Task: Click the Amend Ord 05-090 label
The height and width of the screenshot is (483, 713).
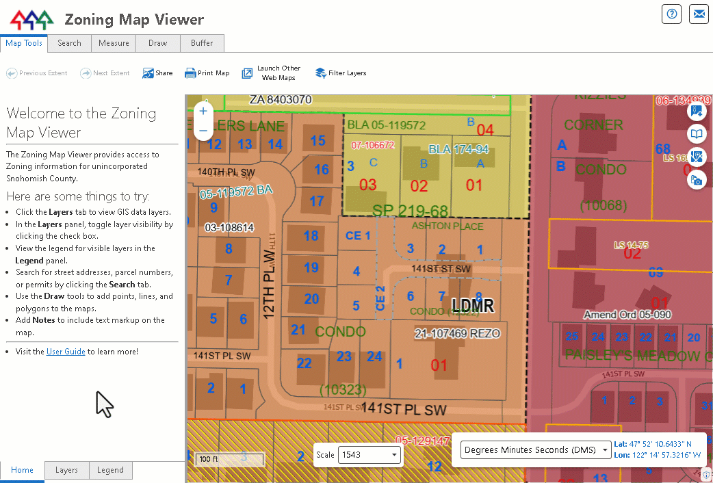Action: point(627,315)
